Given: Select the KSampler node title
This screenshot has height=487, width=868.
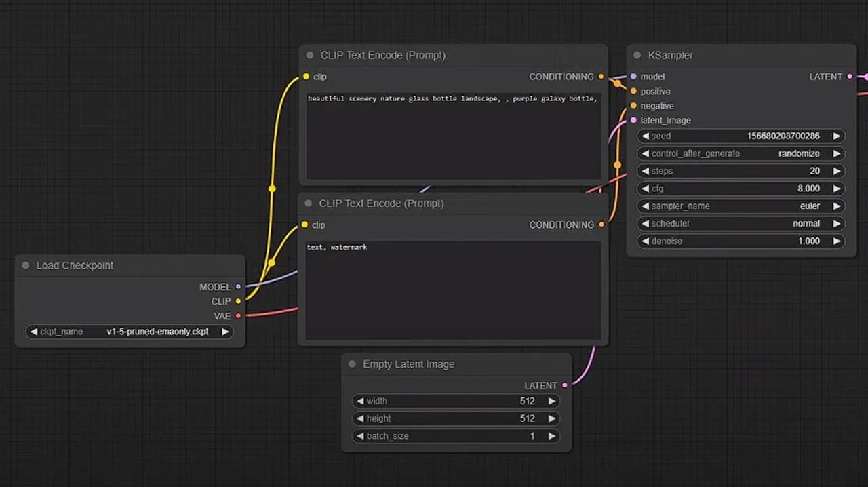Looking at the screenshot, I should coord(670,55).
